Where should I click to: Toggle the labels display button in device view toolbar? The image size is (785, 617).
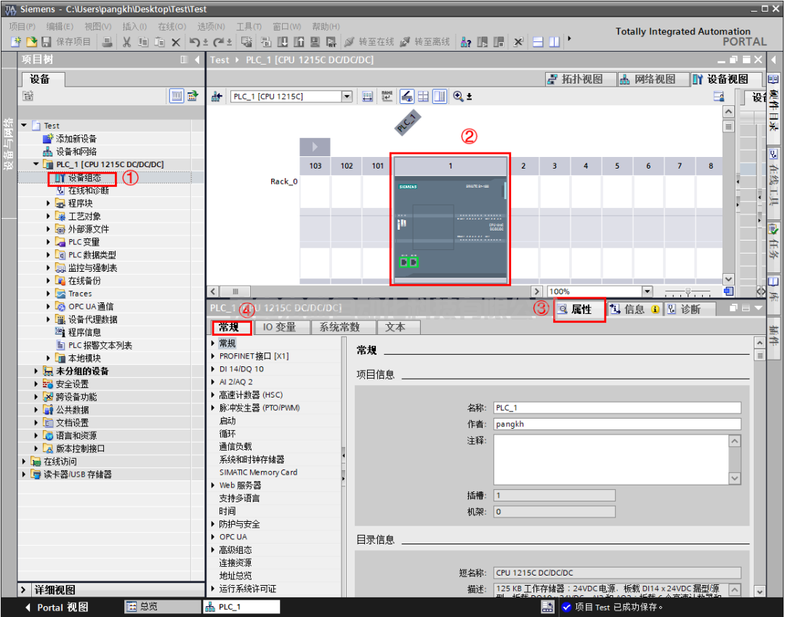click(386, 96)
